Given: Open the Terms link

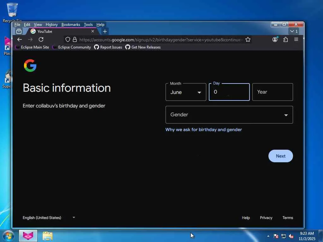Looking at the screenshot, I should pyautogui.click(x=288, y=218).
